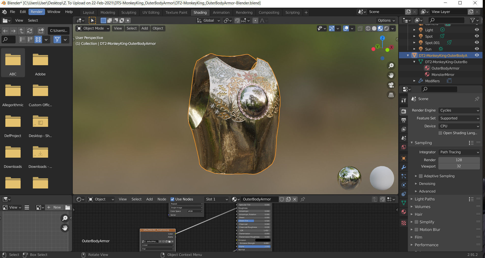Pin the Scene properties panel
485x258 pixels.
(x=477, y=99)
